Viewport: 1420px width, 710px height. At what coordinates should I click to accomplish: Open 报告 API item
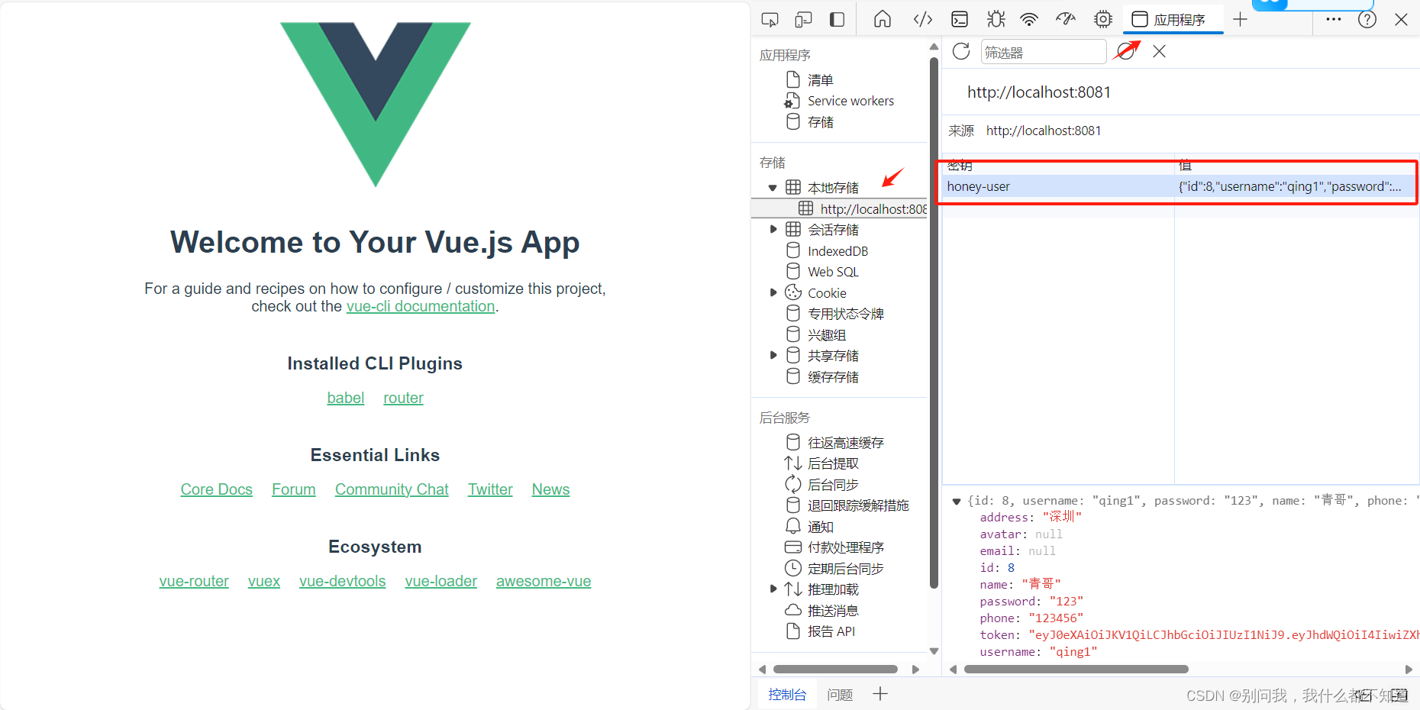pos(831,631)
